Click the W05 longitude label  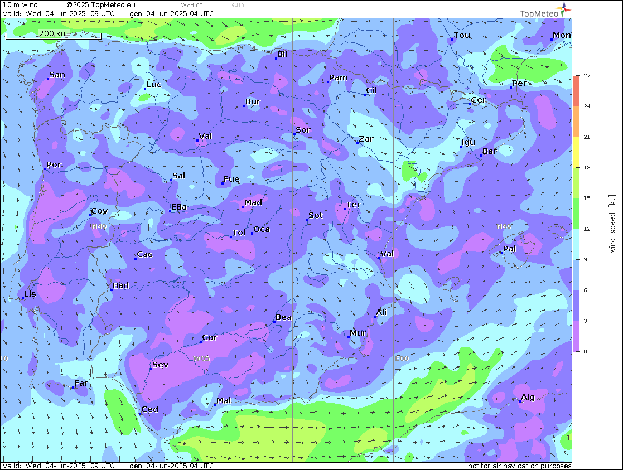click(201, 358)
